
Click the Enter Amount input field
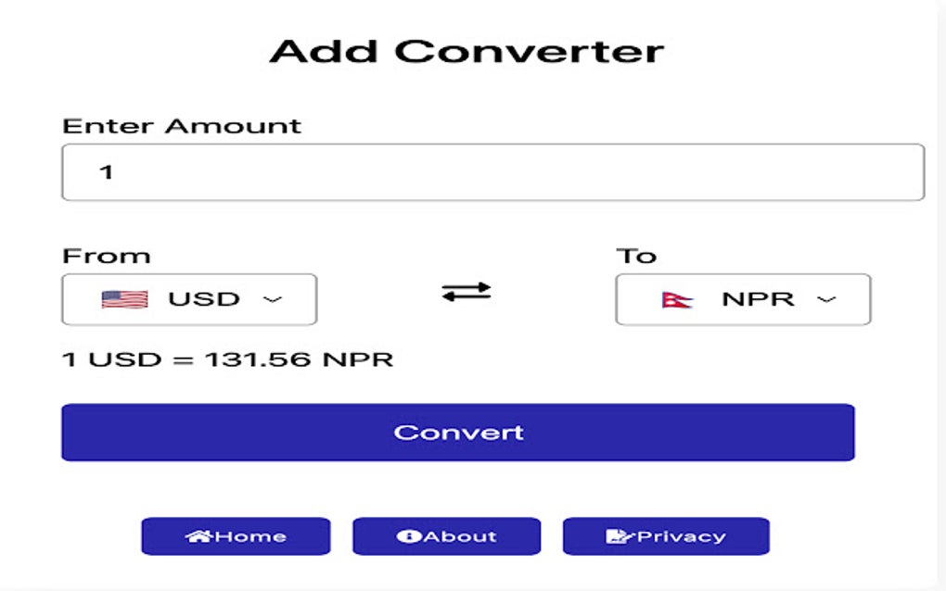[x=492, y=170]
